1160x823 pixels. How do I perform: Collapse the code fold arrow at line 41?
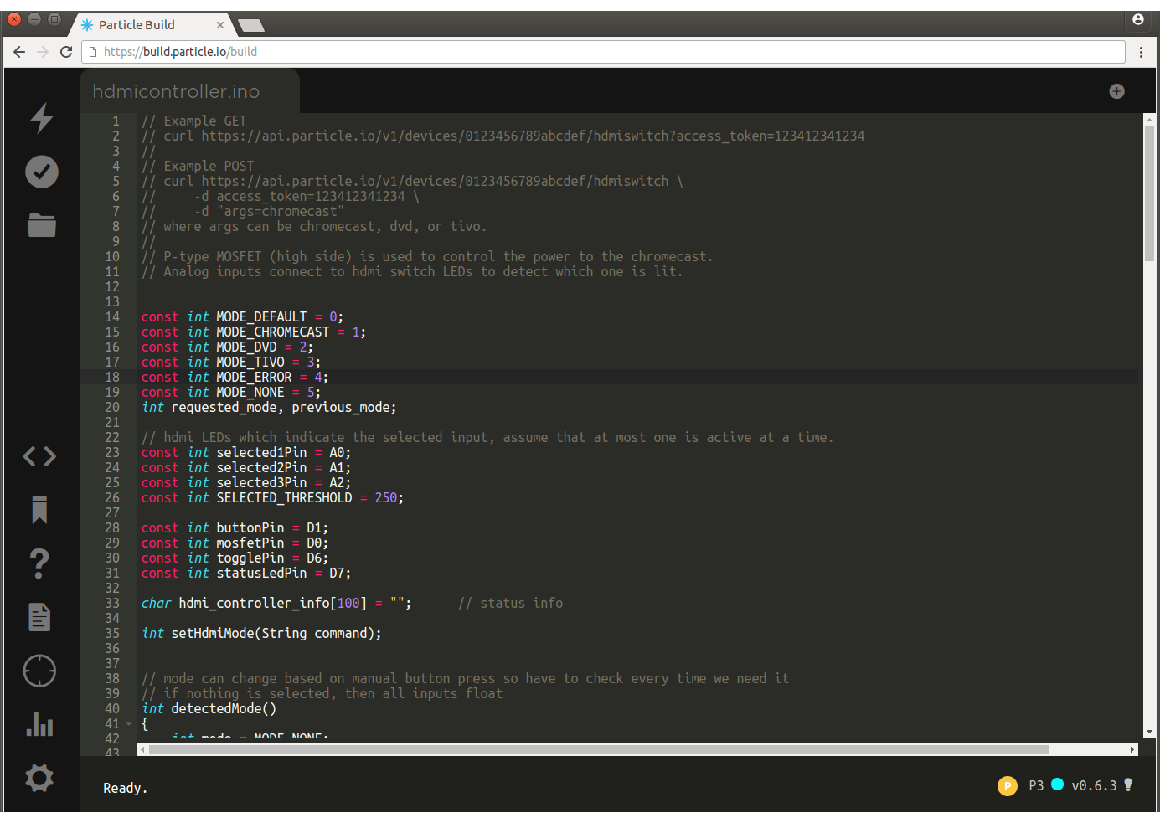coord(129,723)
